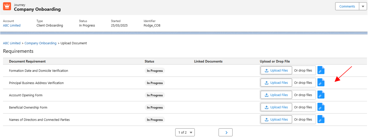
Task: Click In Progress badge for Beneficial Ownership Form row
Action: tap(155, 108)
